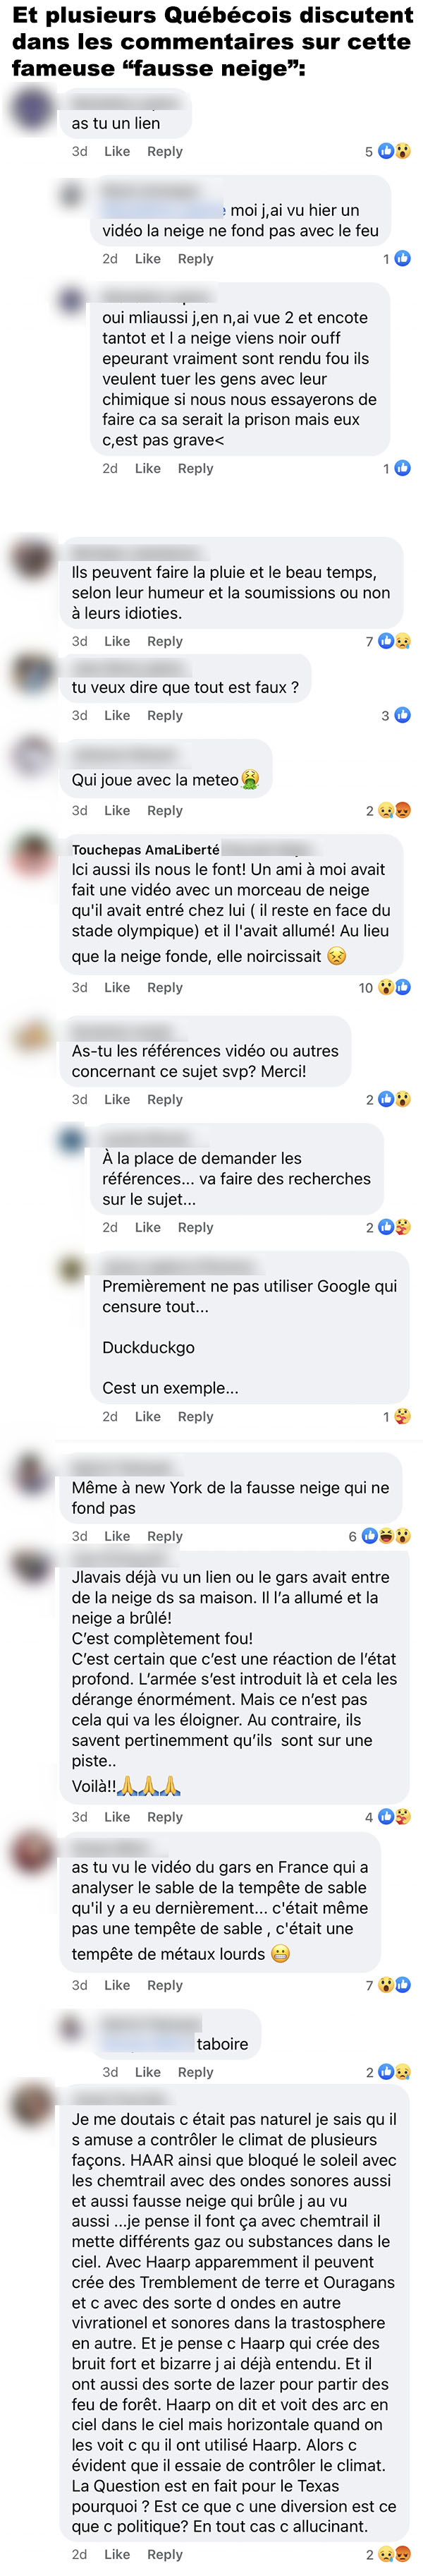Click reaction icons on the 'taboire' reply

pyautogui.click(x=394, y=2072)
